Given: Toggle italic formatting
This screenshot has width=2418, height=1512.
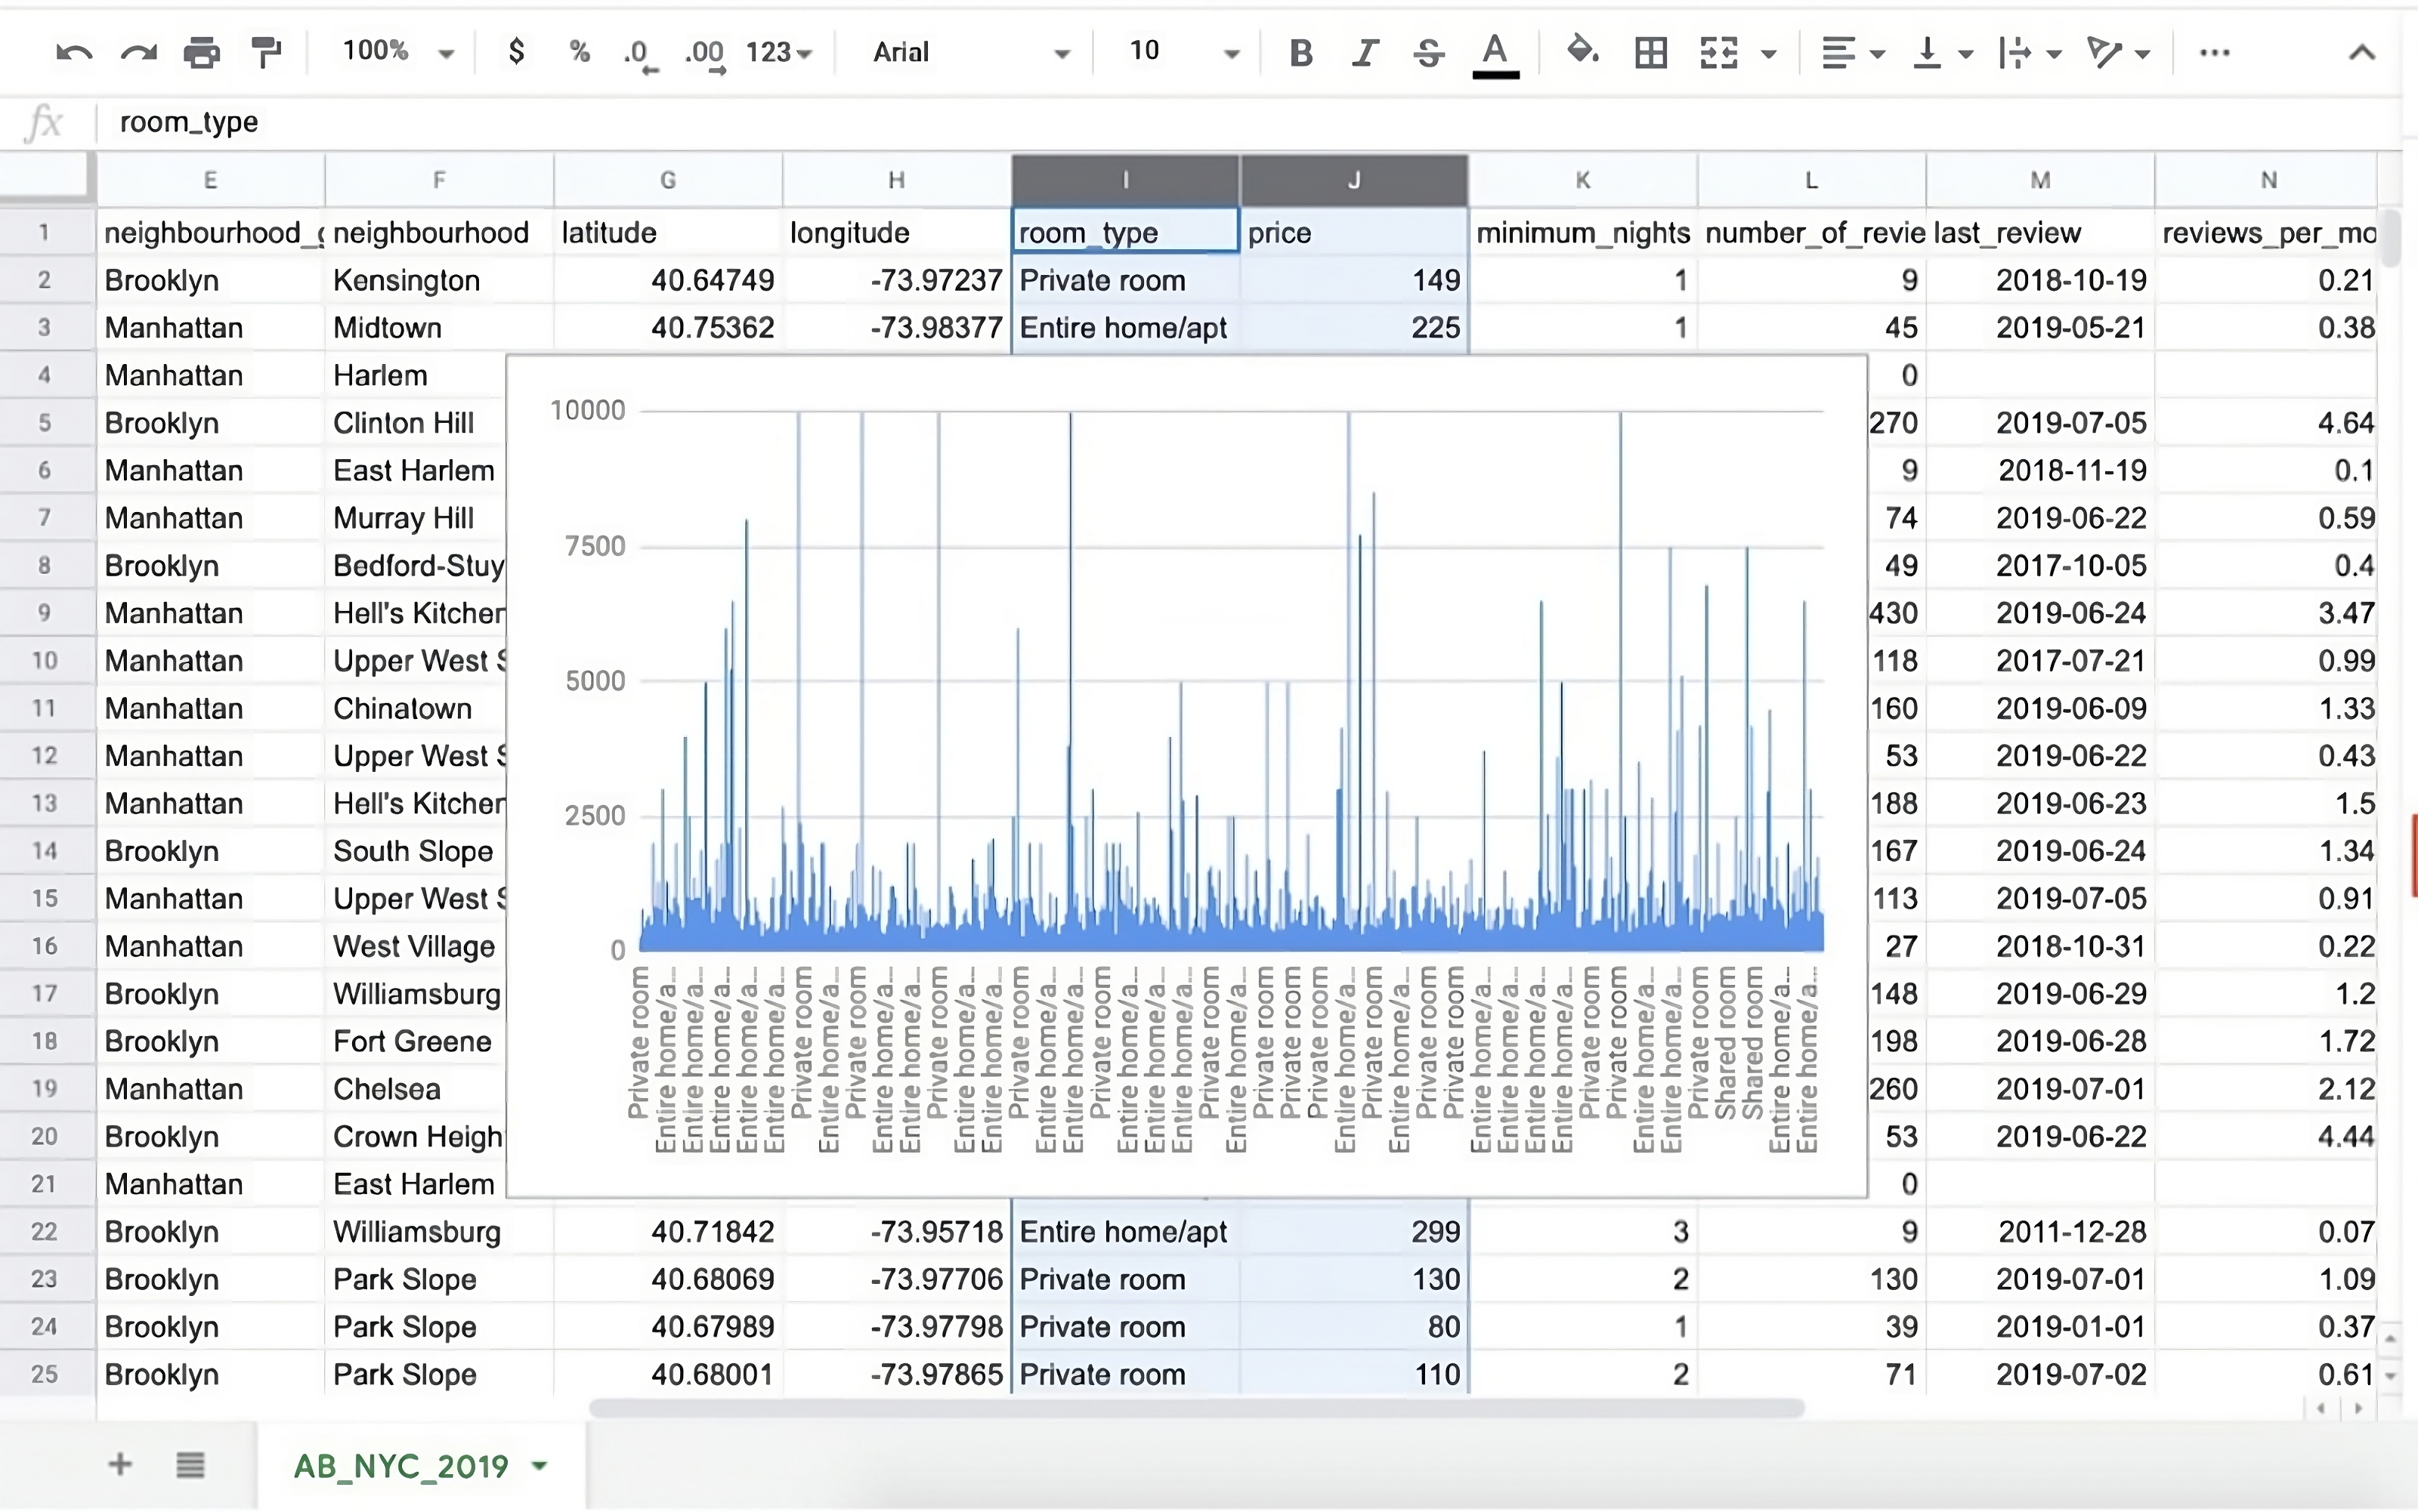Looking at the screenshot, I should coord(1365,52).
